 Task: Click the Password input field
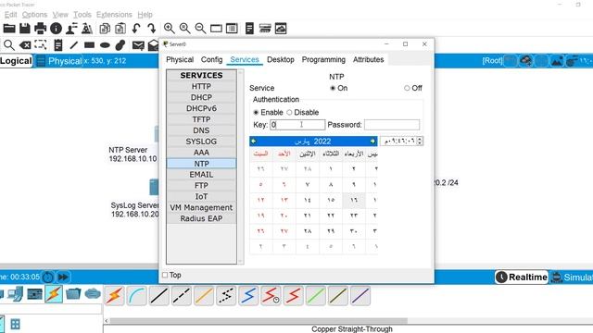tap(392, 125)
